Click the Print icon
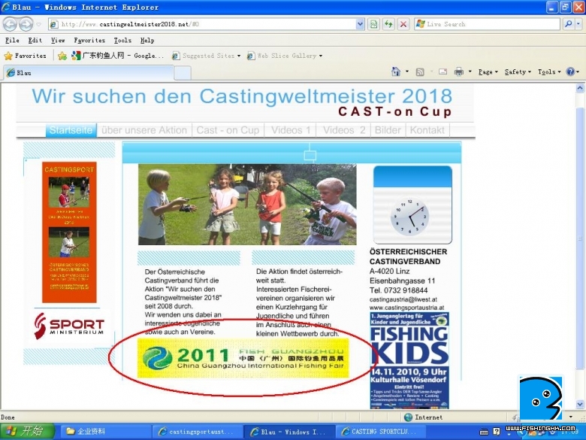This screenshot has width=586, height=440. (459, 72)
